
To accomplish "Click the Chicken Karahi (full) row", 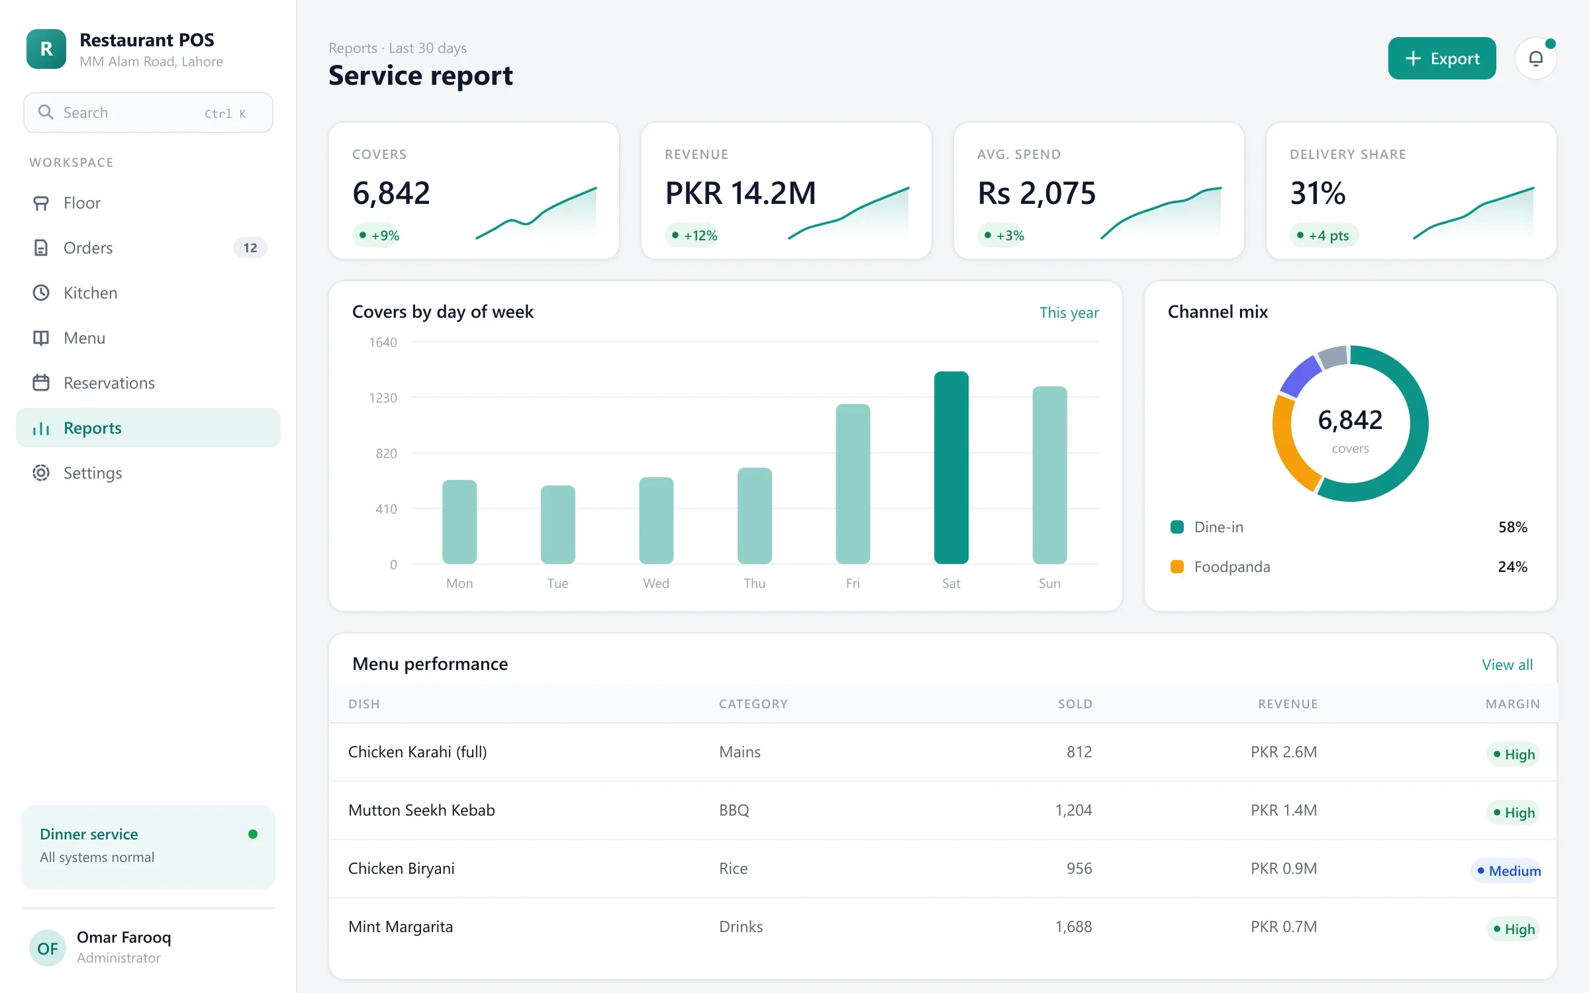I will [943, 752].
